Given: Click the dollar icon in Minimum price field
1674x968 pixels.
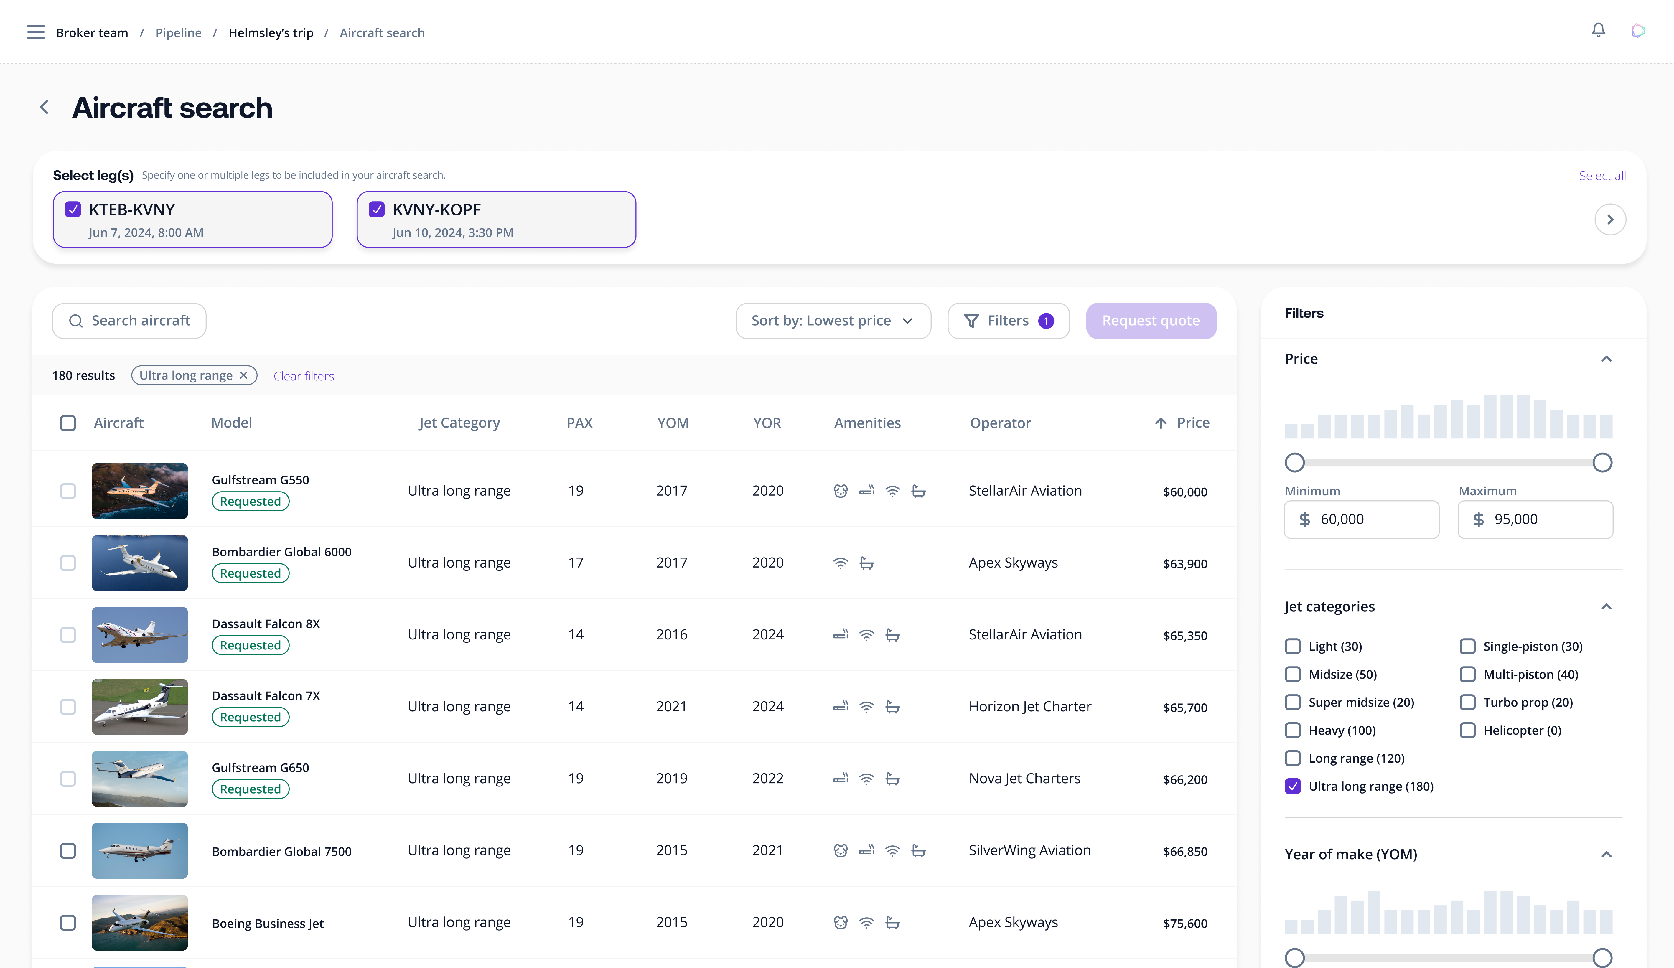Looking at the screenshot, I should (1305, 520).
